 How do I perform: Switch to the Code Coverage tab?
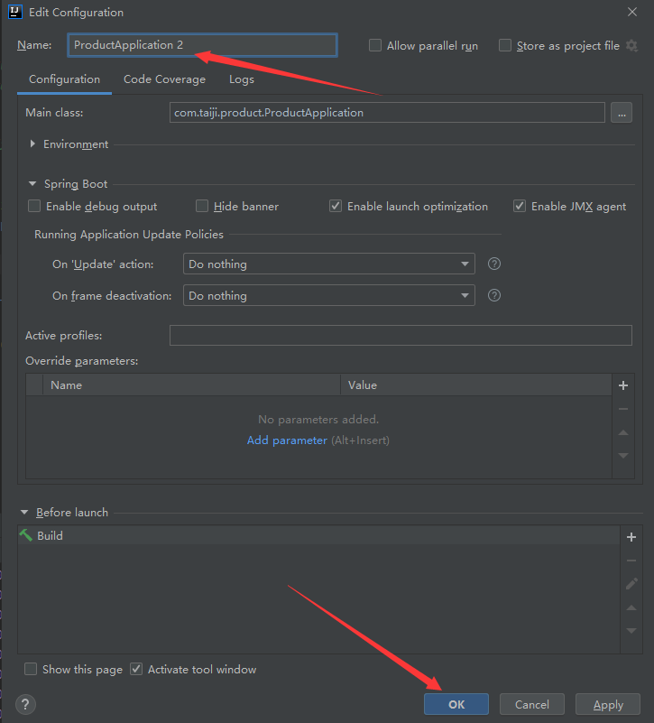tap(164, 79)
